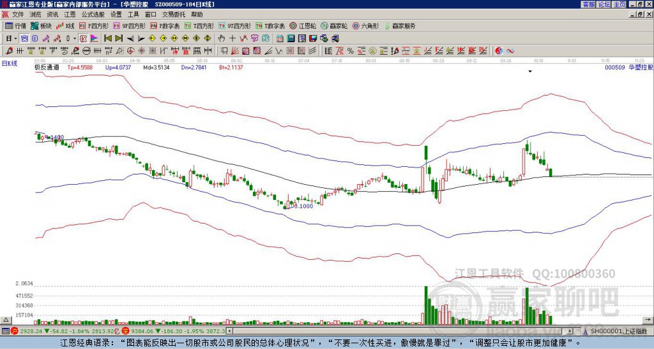Open the 行情 quotes view
The width and height of the screenshot is (654, 349).
click(x=16, y=25)
